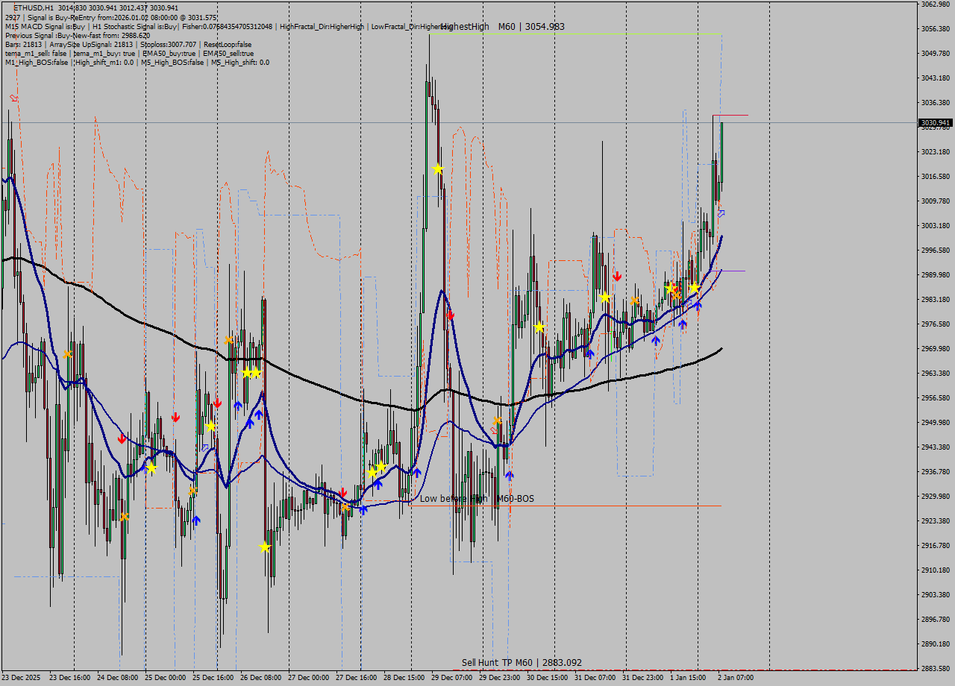Click the short purple line right of latest candles
The height and width of the screenshot is (686, 955).
[x=733, y=271]
